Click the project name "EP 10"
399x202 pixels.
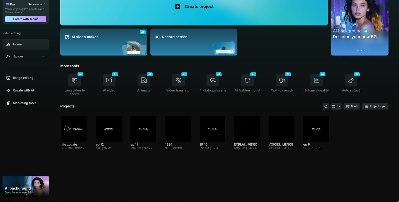point(203,145)
